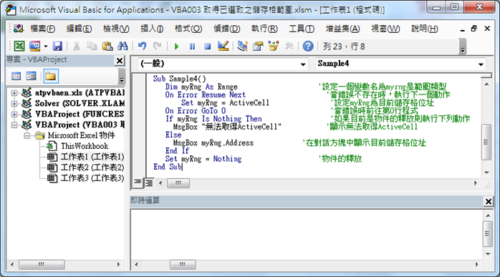The image size is (500, 277).
Task: Save the workbook with the floppy icon
Action: tap(57, 47)
